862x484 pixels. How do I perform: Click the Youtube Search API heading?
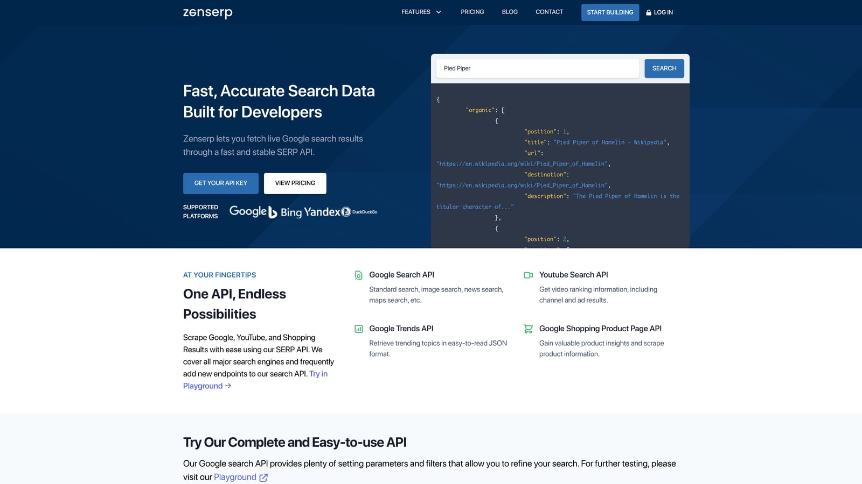coord(573,275)
